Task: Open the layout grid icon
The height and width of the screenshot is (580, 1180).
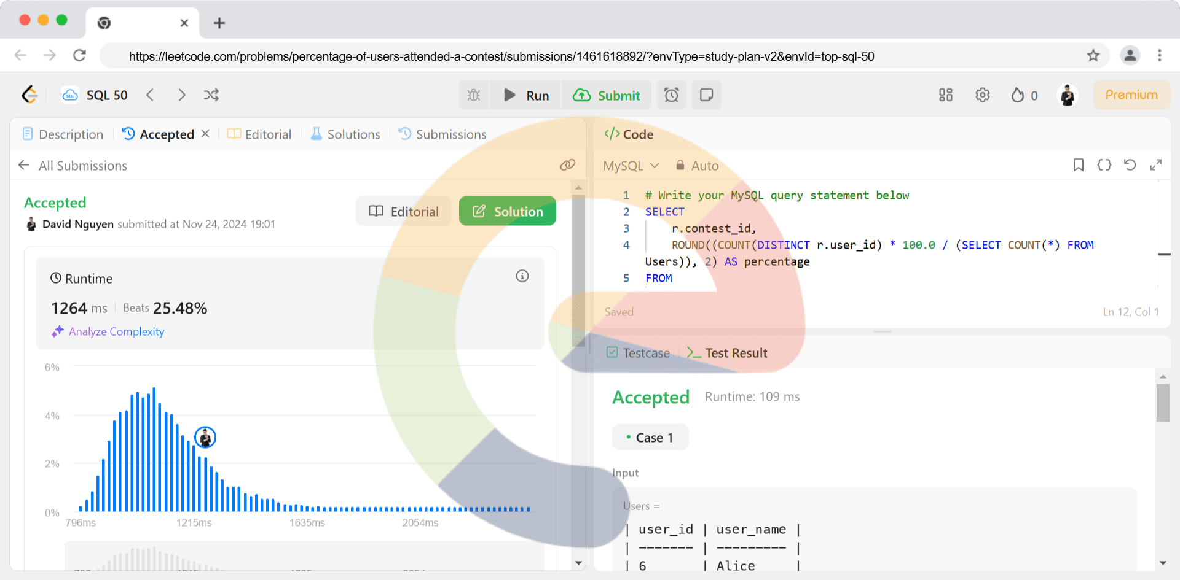Action: [x=945, y=95]
